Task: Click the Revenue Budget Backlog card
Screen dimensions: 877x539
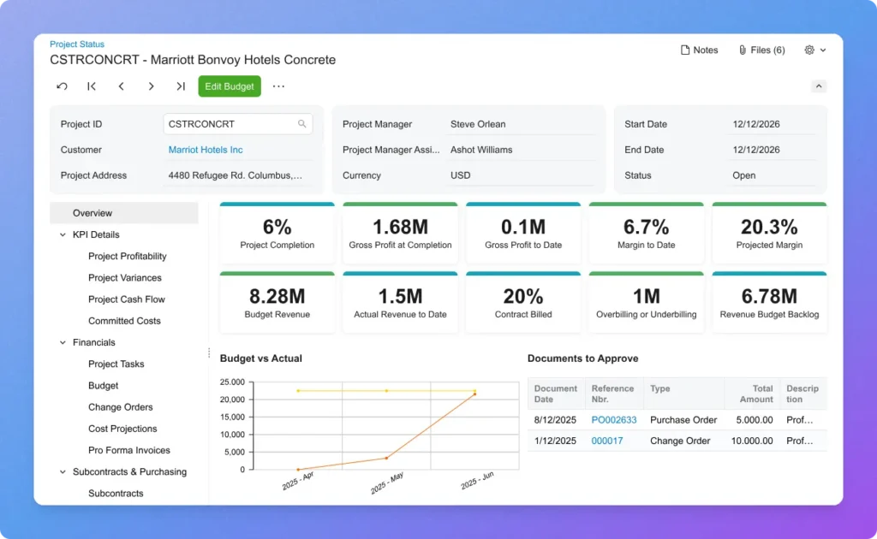Action: click(770, 302)
